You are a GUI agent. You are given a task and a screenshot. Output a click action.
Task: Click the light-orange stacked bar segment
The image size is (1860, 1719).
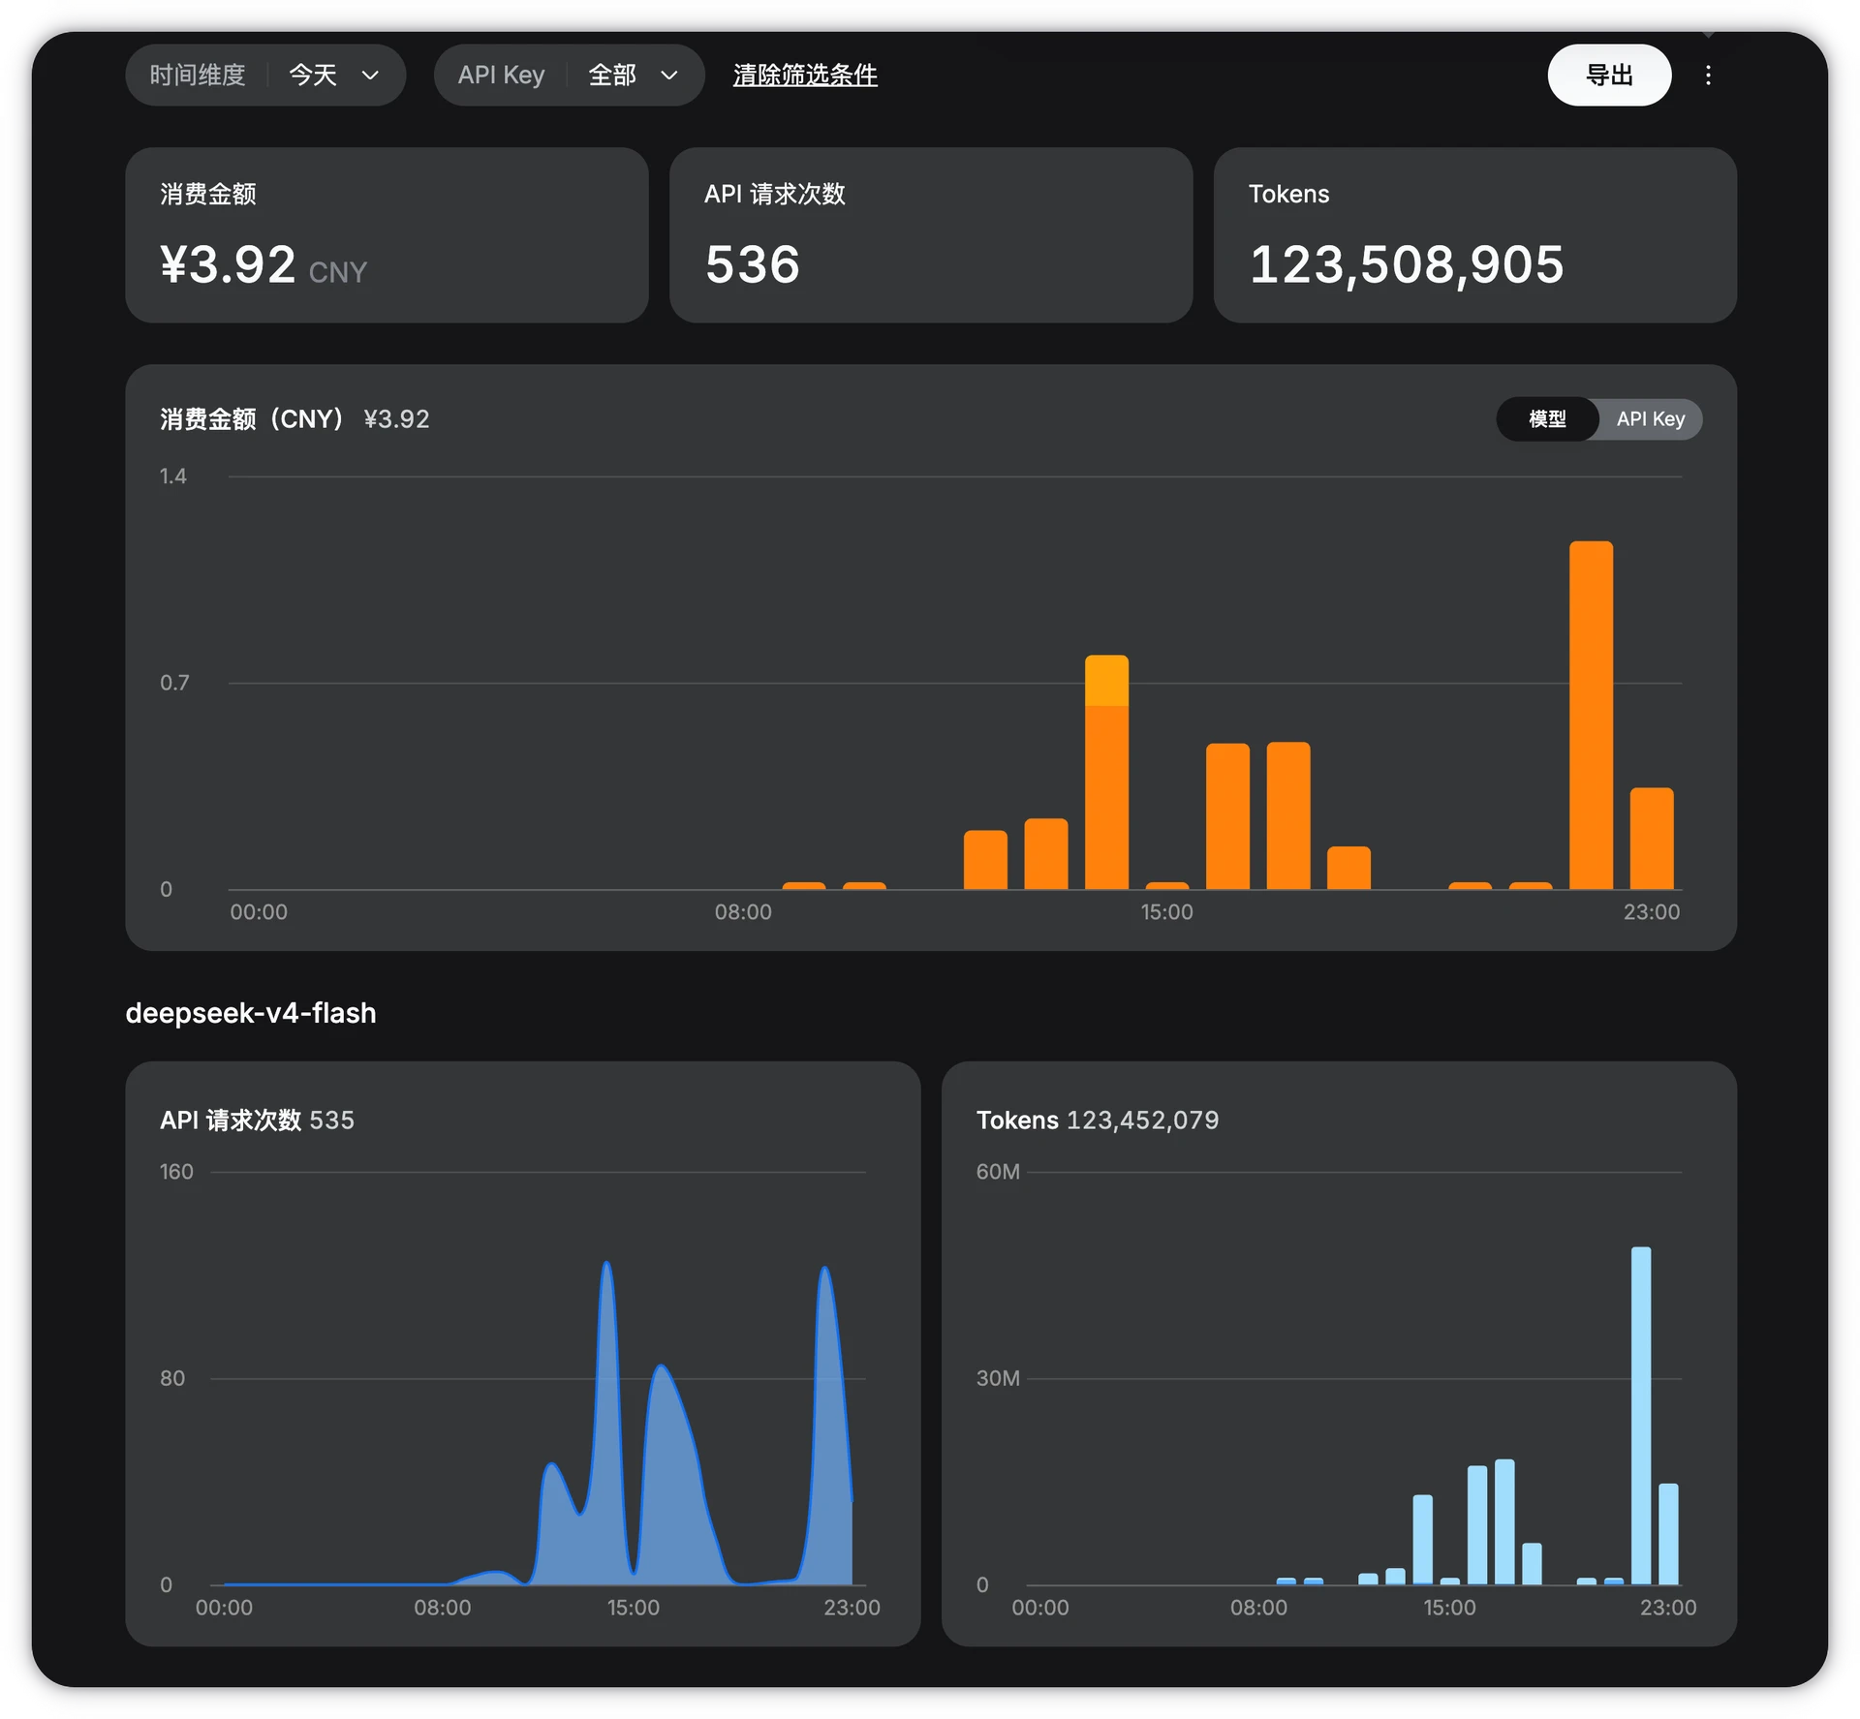point(1106,681)
